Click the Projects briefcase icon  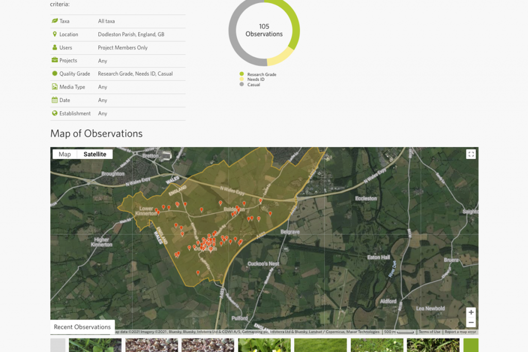[55, 60]
